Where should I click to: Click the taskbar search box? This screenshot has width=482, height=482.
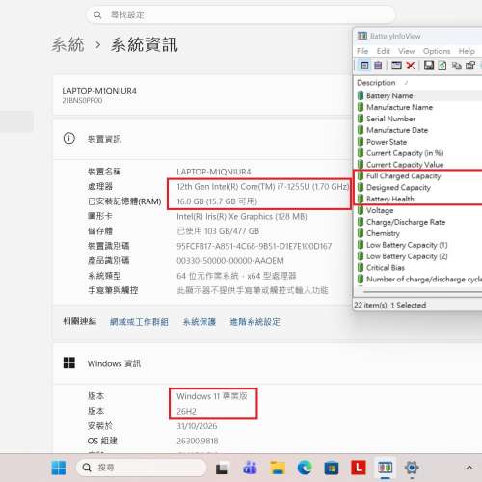pyautogui.click(x=142, y=468)
